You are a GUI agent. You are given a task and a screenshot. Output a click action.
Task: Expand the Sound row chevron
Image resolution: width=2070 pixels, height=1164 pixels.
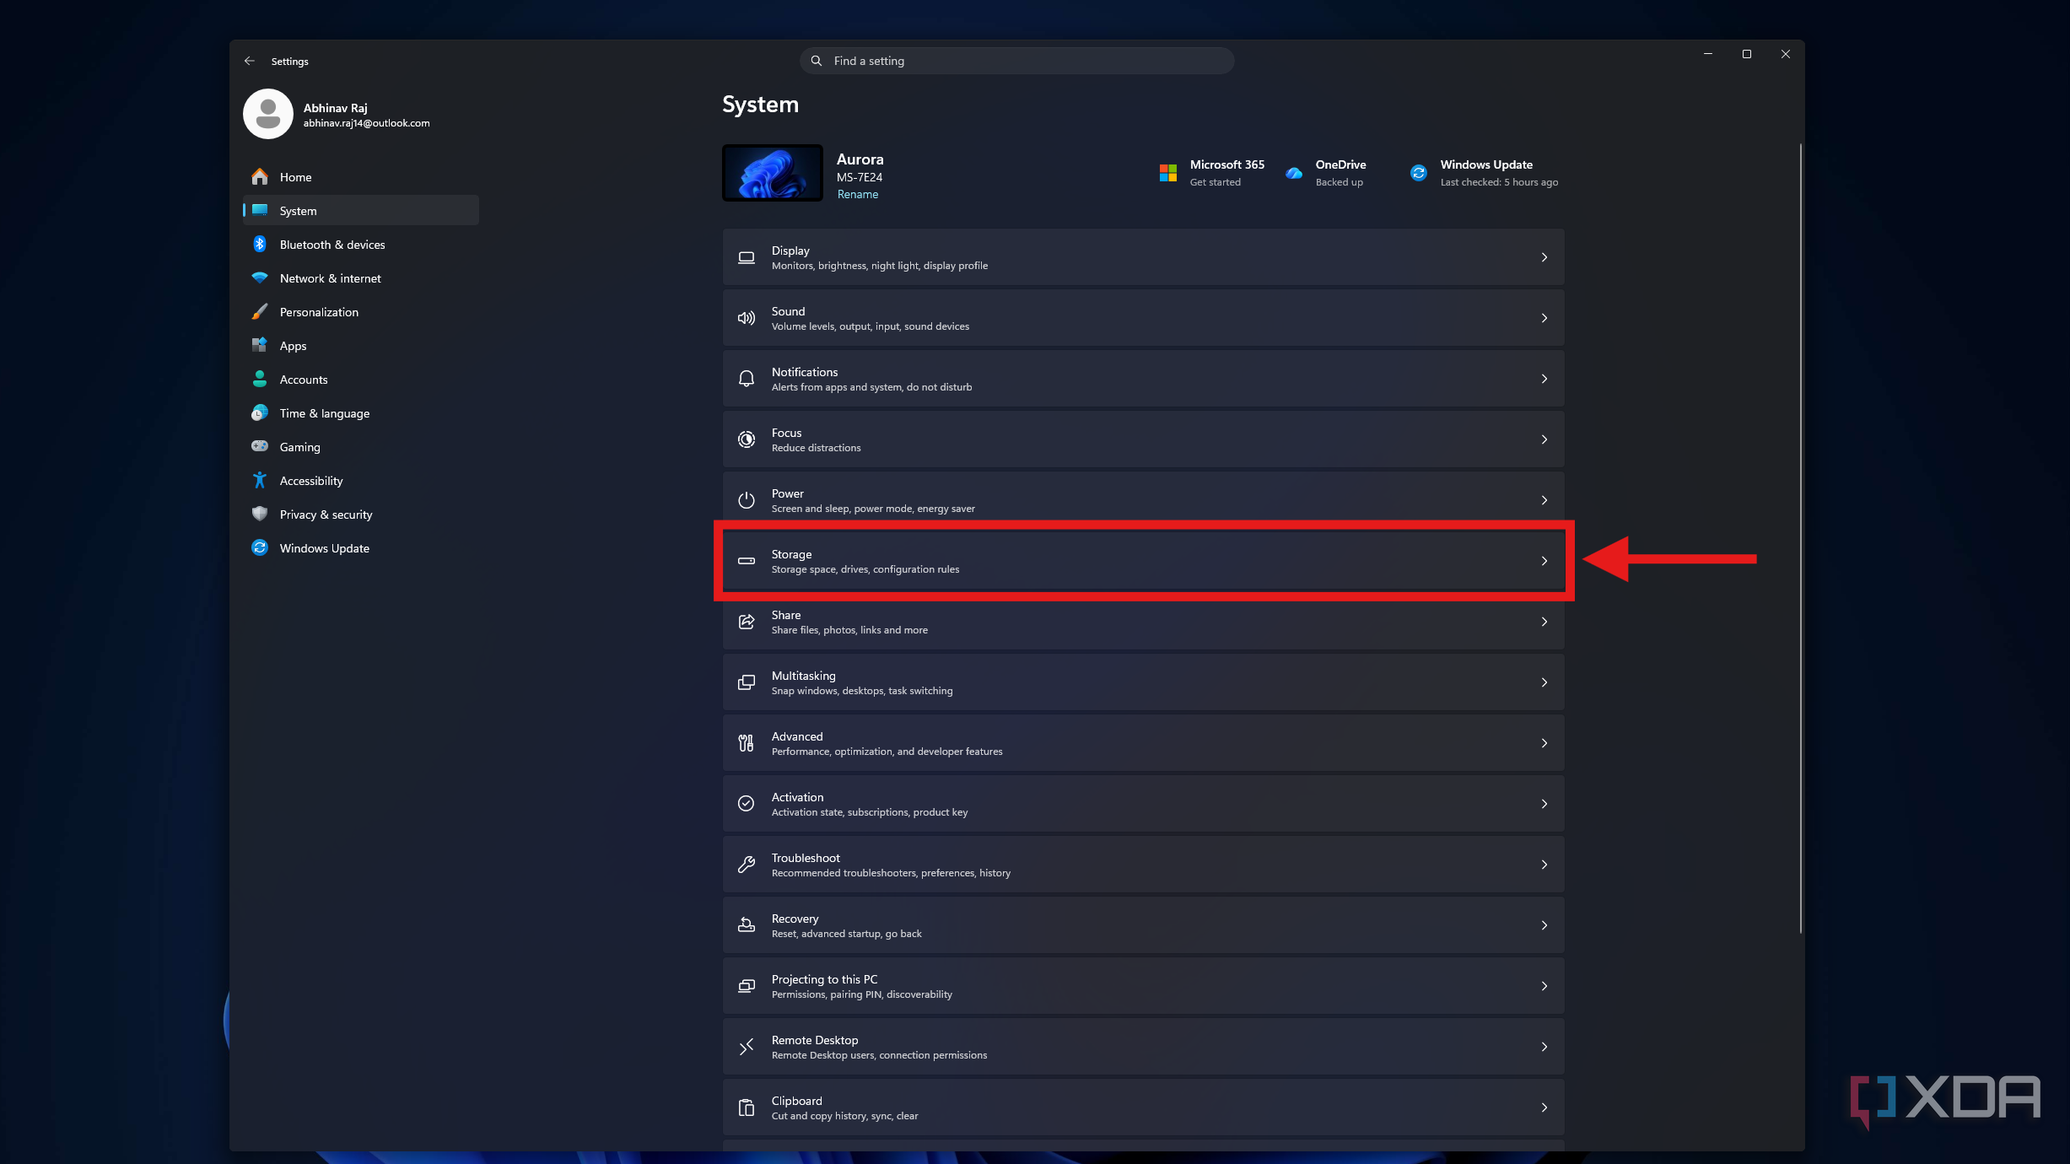point(1544,318)
